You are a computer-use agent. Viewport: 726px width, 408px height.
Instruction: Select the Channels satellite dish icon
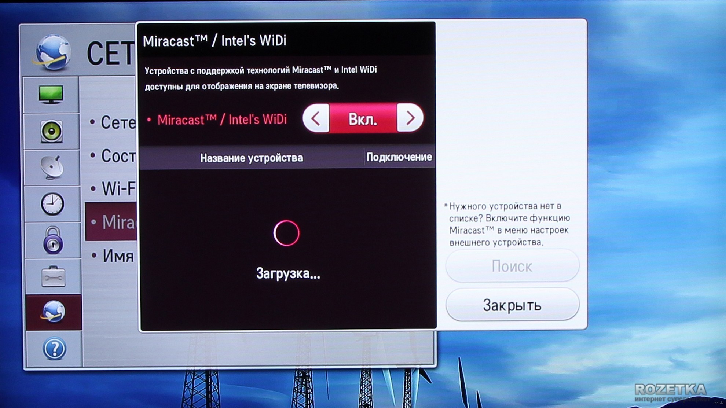(x=52, y=167)
